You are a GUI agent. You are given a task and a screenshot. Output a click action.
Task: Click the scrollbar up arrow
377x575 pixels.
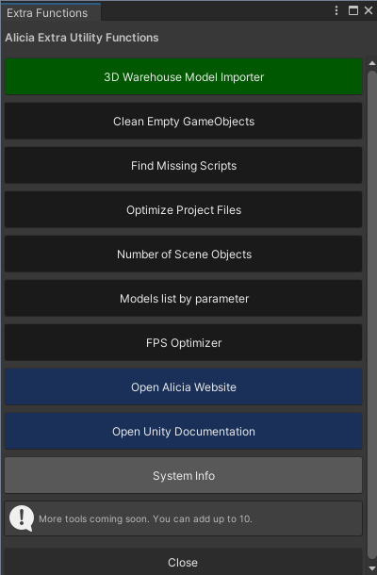click(372, 63)
